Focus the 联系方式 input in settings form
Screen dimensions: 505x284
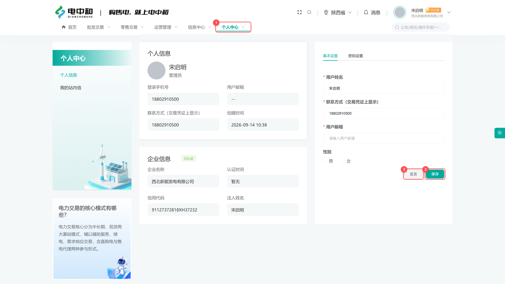coord(383,113)
